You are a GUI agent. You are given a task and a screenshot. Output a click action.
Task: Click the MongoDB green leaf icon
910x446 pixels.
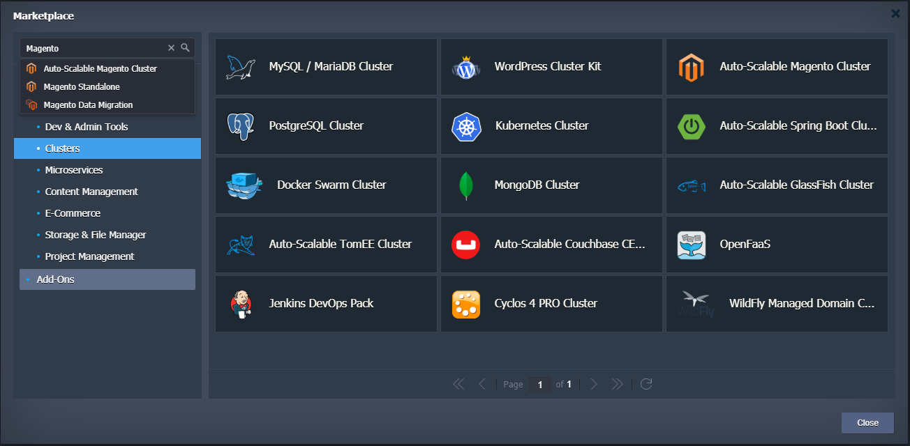(x=466, y=185)
